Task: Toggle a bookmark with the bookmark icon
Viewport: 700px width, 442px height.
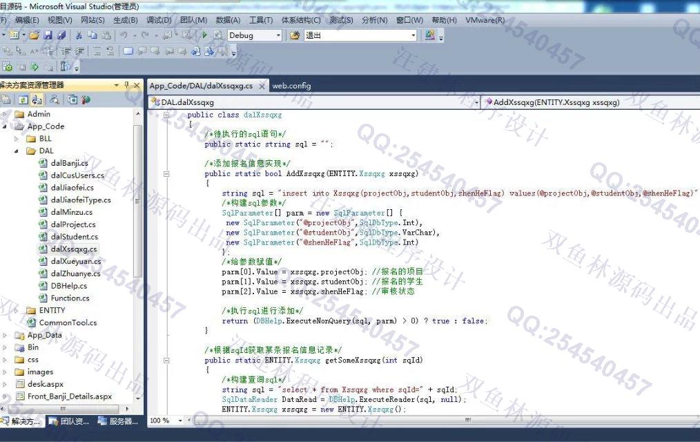Action: (x=128, y=51)
